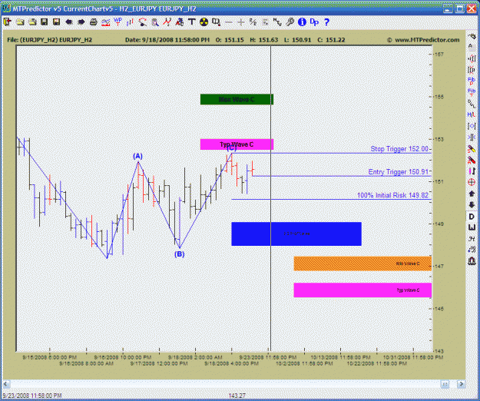This screenshot has width=480, height=401.
Task: Select the H/L tool in right sidebar
Action: pyautogui.click(x=472, y=114)
